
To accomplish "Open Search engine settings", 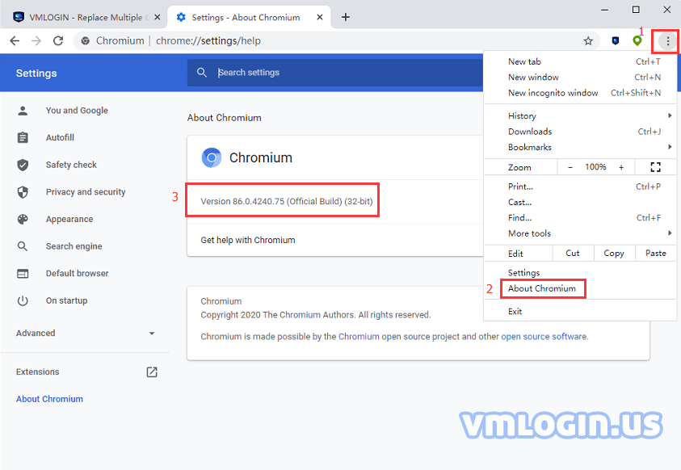I will 74,246.
